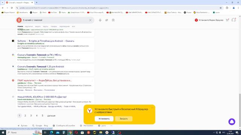This screenshot has height=135, width=241.
Task: Go to results page 5
Action: pyautogui.click(x=43, y=115)
